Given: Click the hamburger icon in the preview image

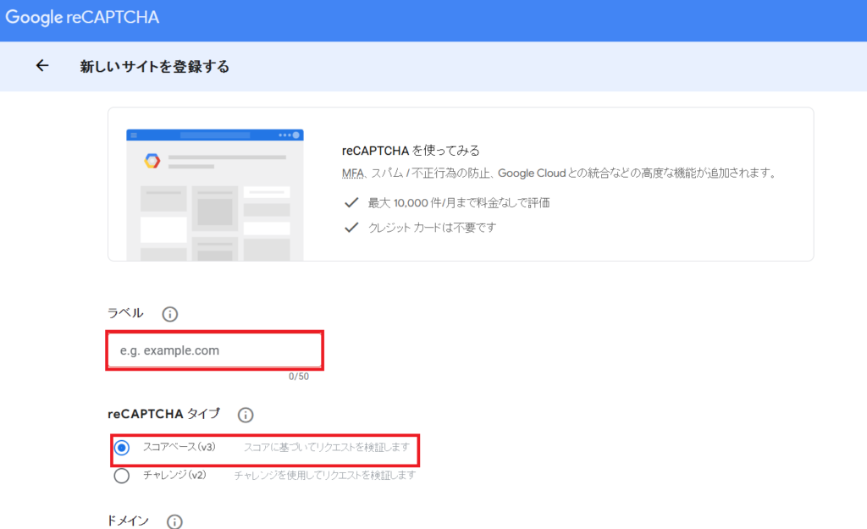Looking at the screenshot, I should point(134,135).
